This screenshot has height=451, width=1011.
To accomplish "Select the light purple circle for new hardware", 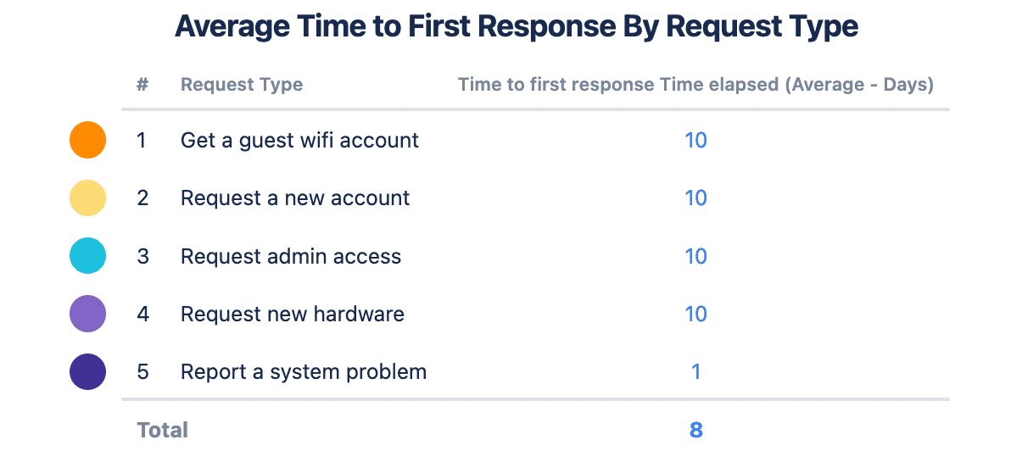I will click(x=87, y=314).
